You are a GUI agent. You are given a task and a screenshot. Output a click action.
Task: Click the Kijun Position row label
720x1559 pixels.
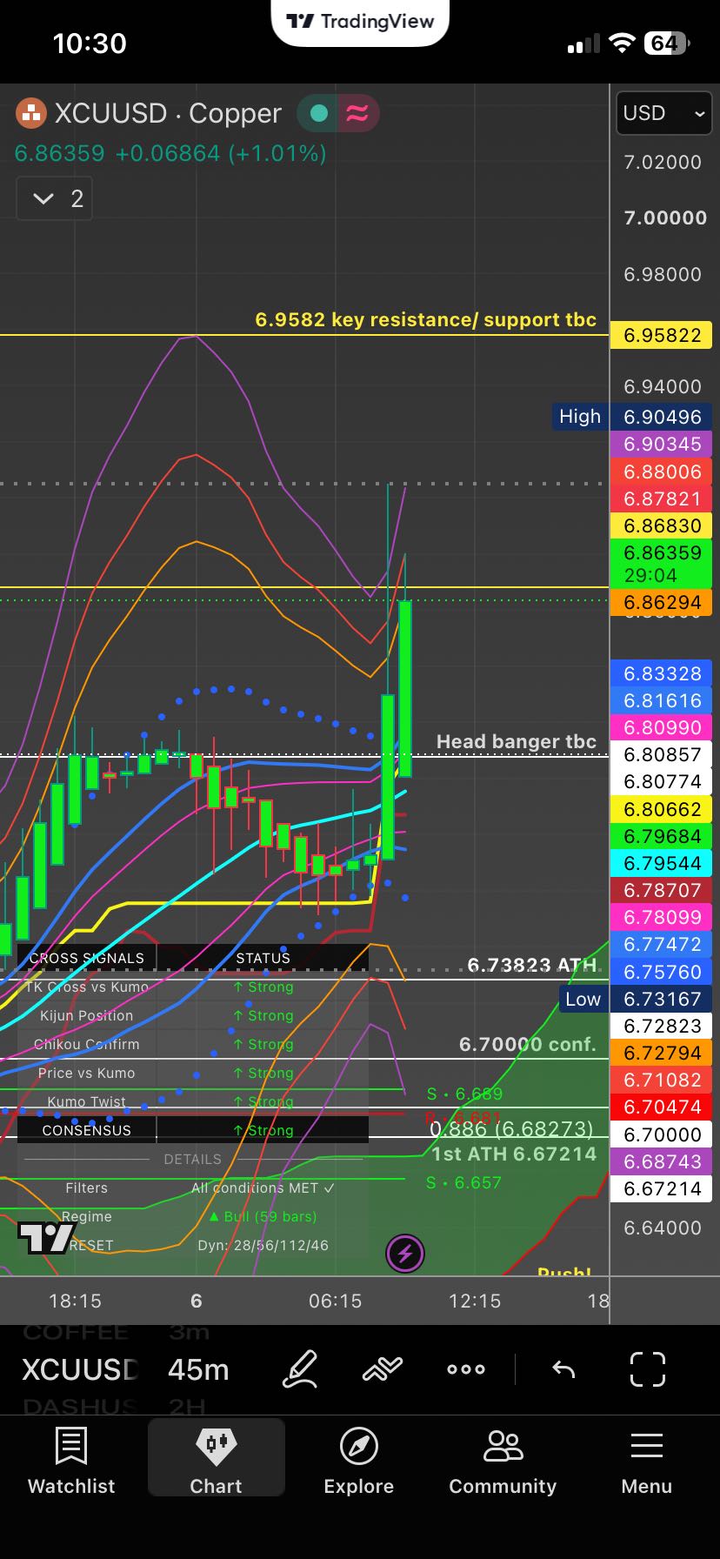point(87,1015)
